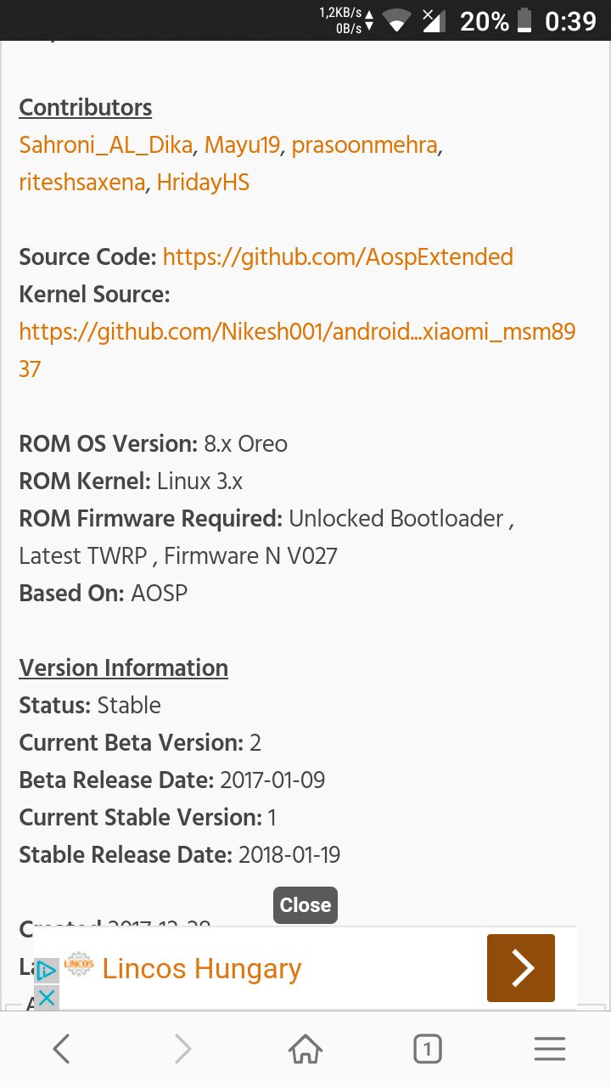Open the Lincos Hungary ad arrow button
The image size is (611, 1087).
click(x=521, y=968)
